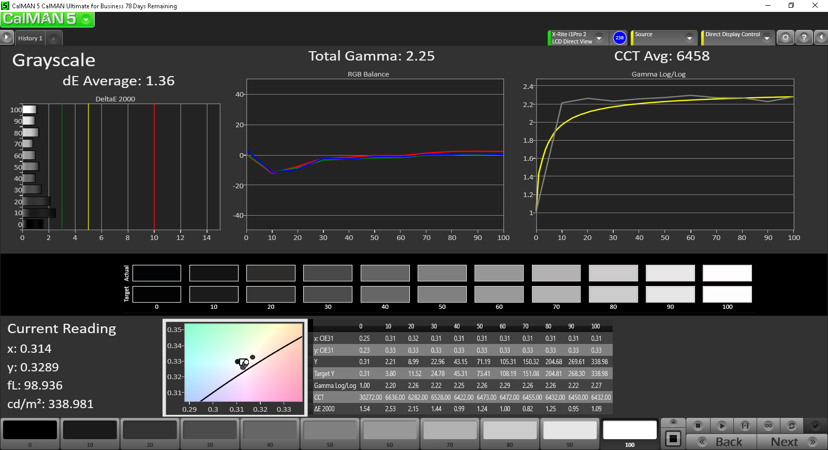The width and height of the screenshot is (828, 450).
Task: Click the black square pattern window button
Action: (673, 439)
